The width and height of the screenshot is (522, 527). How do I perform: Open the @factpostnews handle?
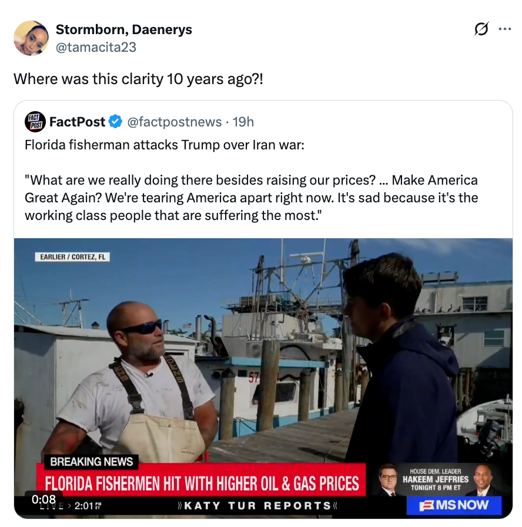point(175,122)
